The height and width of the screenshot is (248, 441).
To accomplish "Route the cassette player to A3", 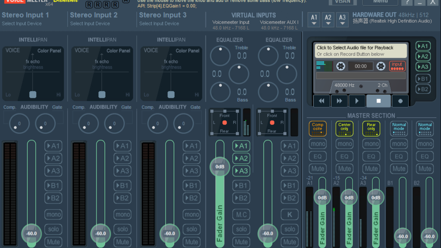I will (423, 67).
